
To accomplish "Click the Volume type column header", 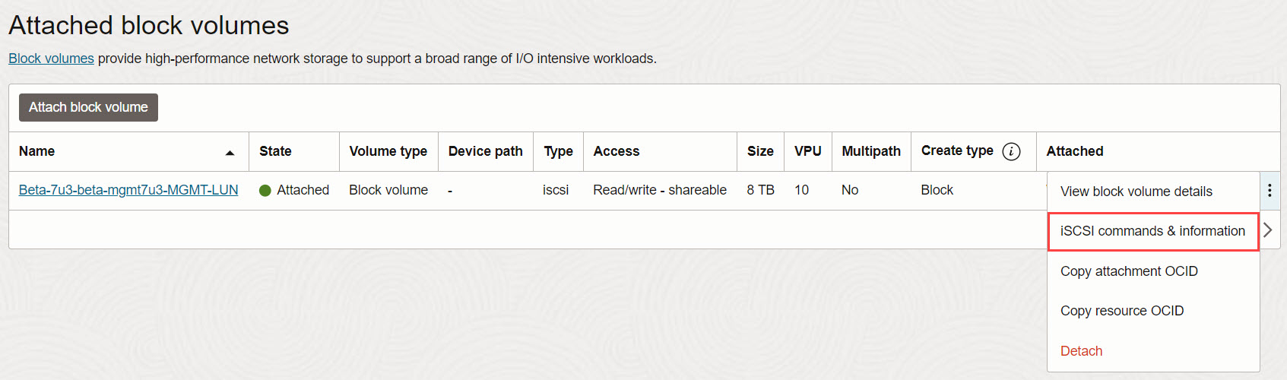I will coord(388,151).
